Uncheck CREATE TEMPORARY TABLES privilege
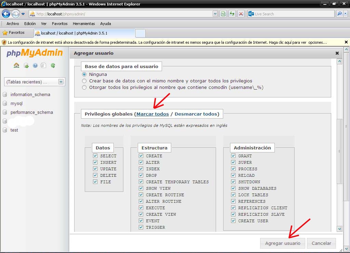 click(x=141, y=182)
